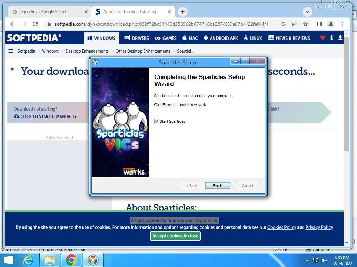Go to Windows breadcrumb link
The image size is (357, 267).
50,51
